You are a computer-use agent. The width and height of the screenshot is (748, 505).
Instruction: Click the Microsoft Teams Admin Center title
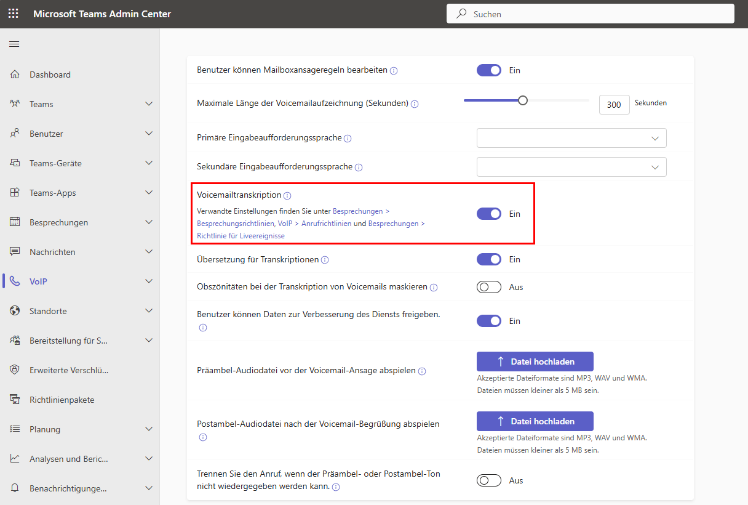tap(102, 14)
